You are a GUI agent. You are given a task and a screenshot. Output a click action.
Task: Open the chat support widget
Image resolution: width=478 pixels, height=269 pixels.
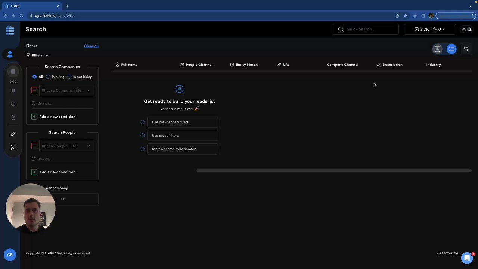pos(467,258)
